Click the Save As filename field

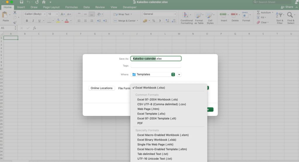156,59
